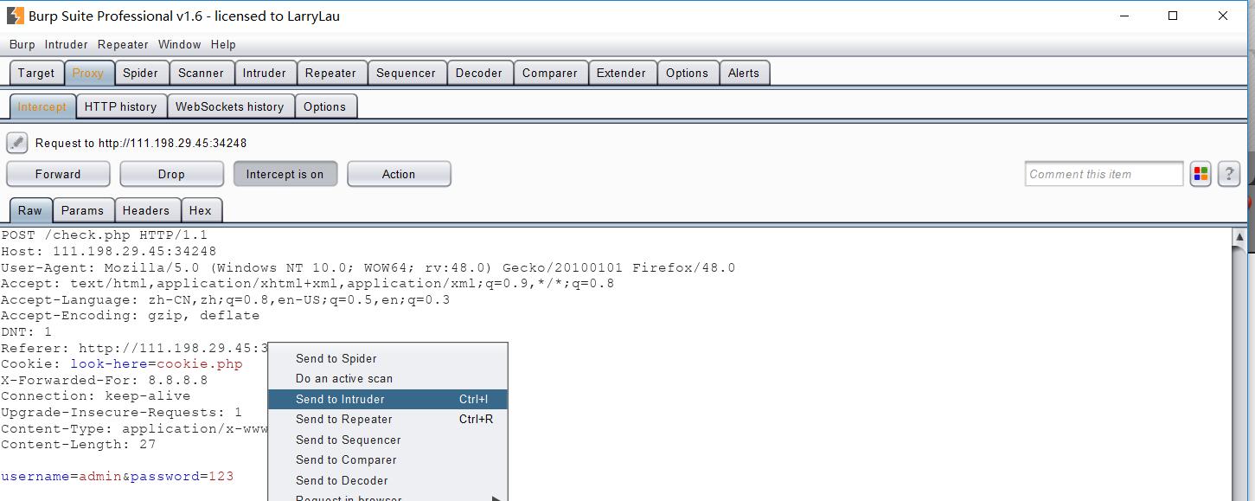Click the scrollbar up arrow in request pane

click(x=1239, y=236)
